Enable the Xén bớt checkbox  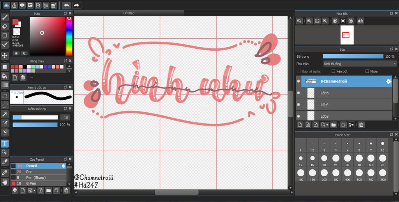[334, 71]
